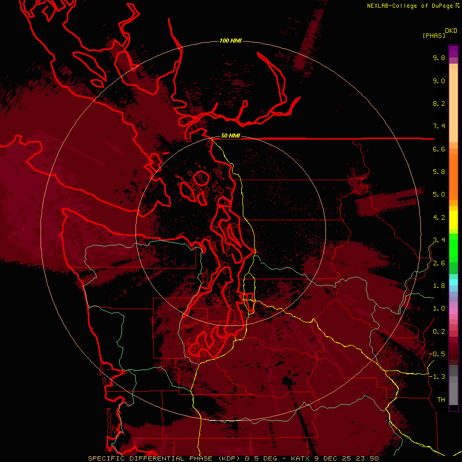
Task: Click the 5.8 value on the color scale
Action: tap(439, 172)
